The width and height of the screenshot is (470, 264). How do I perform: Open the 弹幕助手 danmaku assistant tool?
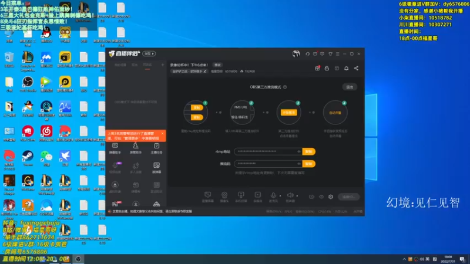point(115,148)
